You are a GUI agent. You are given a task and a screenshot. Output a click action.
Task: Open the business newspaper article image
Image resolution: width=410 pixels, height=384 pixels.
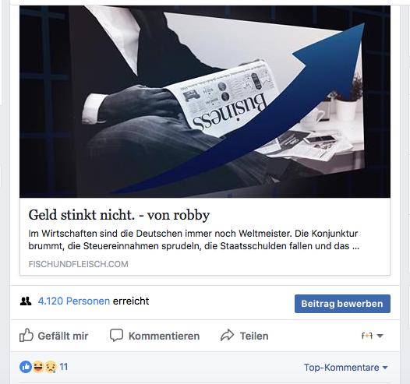tap(205, 101)
